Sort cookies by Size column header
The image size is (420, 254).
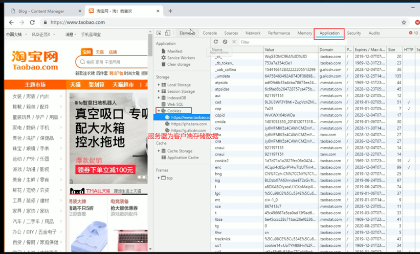(x=394, y=49)
